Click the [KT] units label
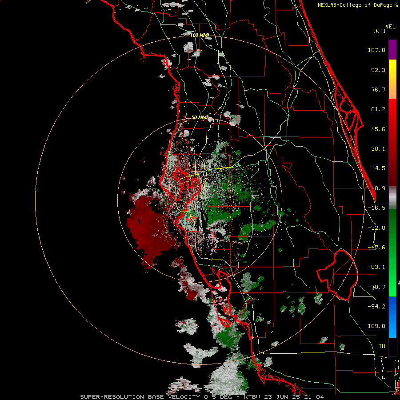This screenshot has height=400, width=400. (x=379, y=31)
